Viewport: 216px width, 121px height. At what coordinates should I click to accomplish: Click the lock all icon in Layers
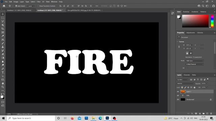point(194,87)
